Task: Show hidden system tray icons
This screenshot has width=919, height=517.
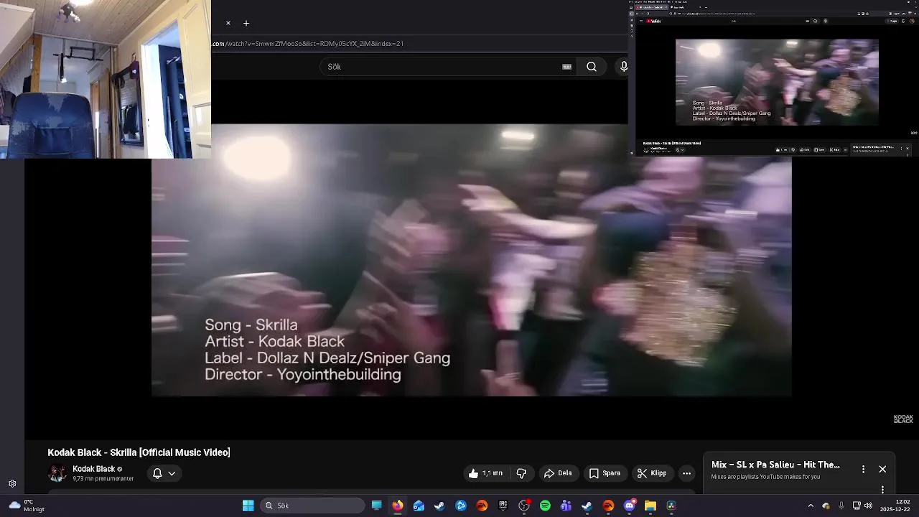Action: pyautogui.click(x=811, y=506)
